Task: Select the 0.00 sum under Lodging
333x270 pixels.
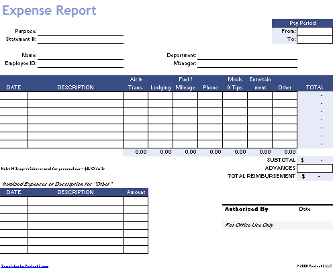Action: click(x=166, y=152)
